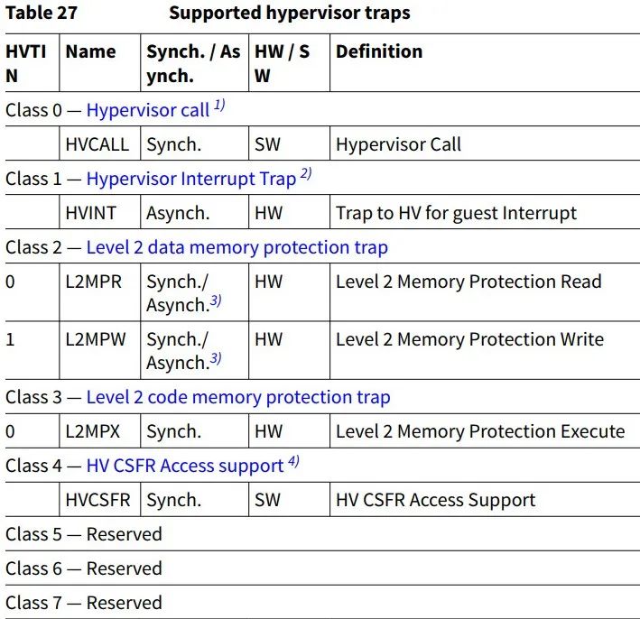
Task: Select Level 2 Memory Protection Execute text
Action: pyautogui.click(x=480, y=431)
